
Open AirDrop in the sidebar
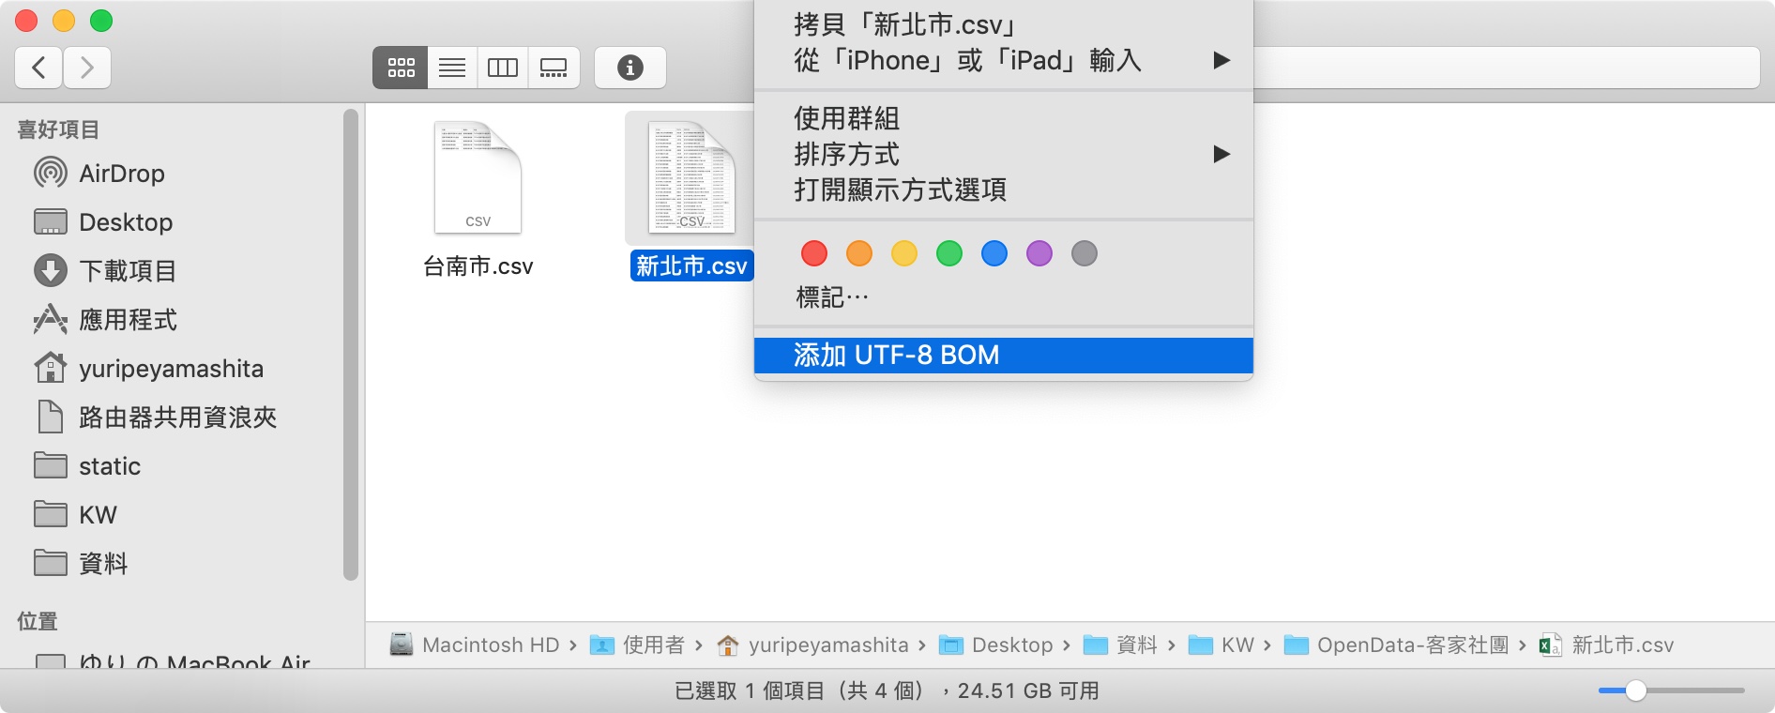(121, 174)
